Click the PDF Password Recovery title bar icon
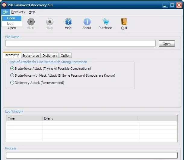The image size is (184, 160). [4, 5]
